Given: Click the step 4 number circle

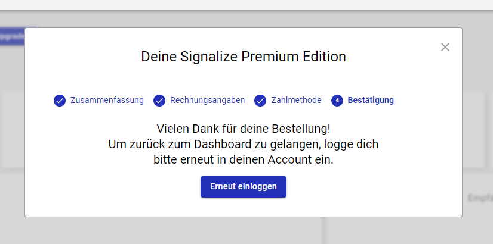Looking at the screenshot, I should coord(337,101).
